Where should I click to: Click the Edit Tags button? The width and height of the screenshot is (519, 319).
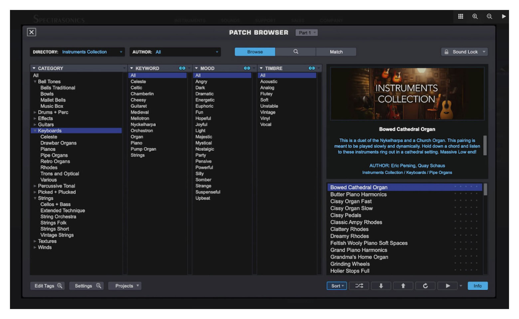[48, 286]
